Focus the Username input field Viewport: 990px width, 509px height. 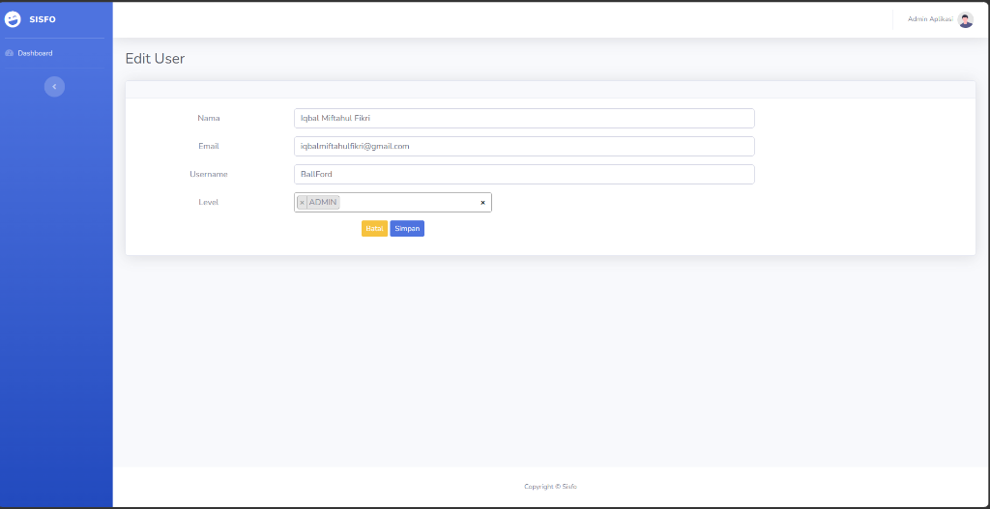[x=524, y=174]
